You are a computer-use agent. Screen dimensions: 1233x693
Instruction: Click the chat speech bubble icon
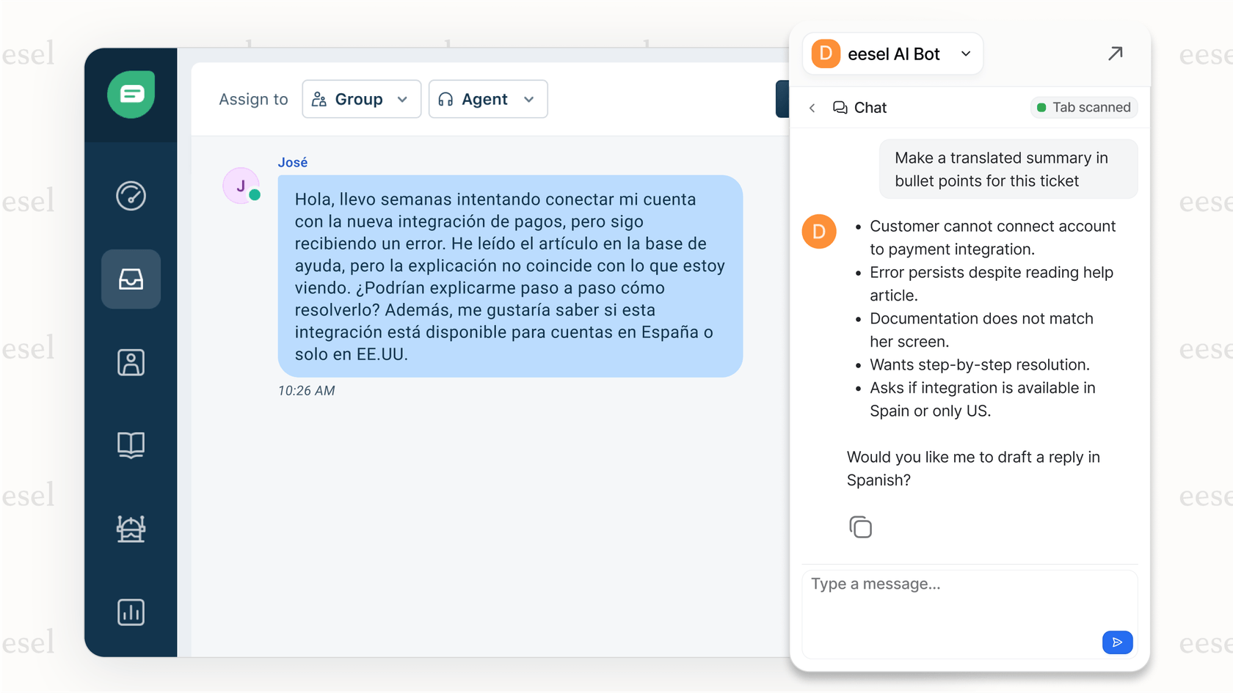click(x=839, y=107)
